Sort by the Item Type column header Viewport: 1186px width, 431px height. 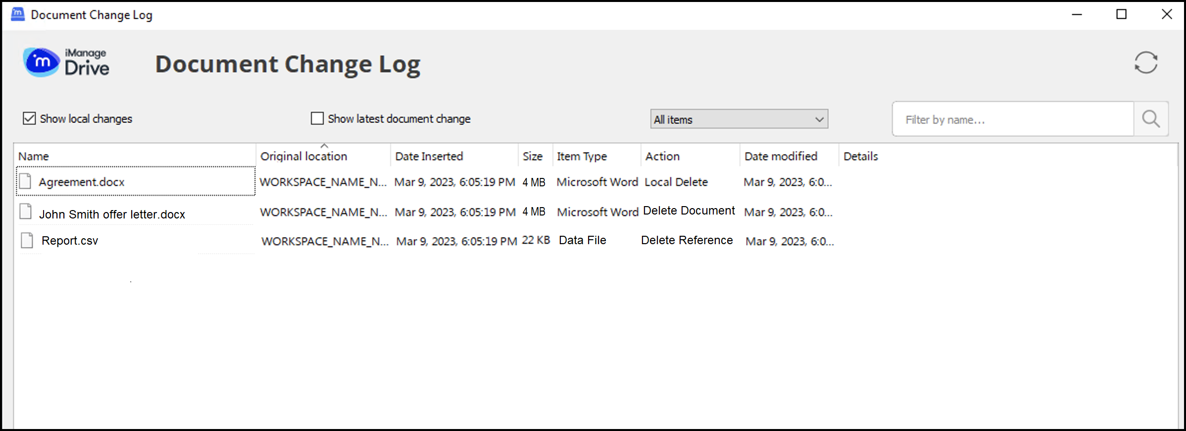[x=582, y=156]
